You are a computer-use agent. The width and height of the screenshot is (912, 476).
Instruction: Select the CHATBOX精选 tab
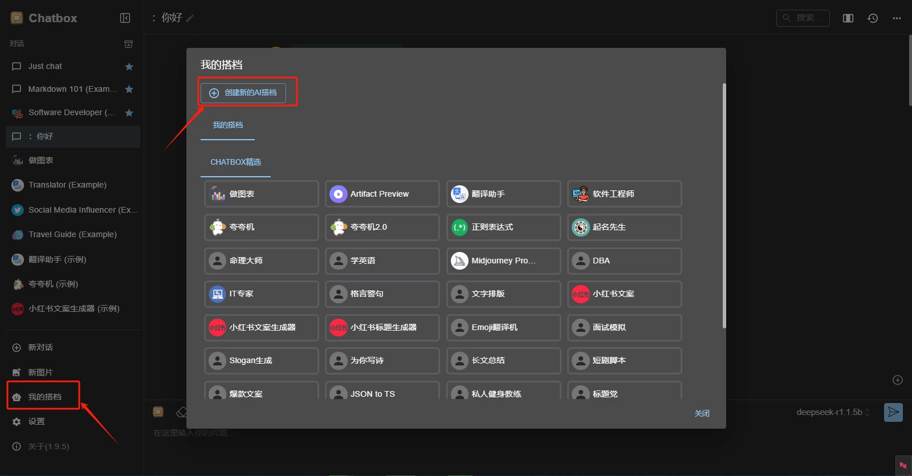235,162
